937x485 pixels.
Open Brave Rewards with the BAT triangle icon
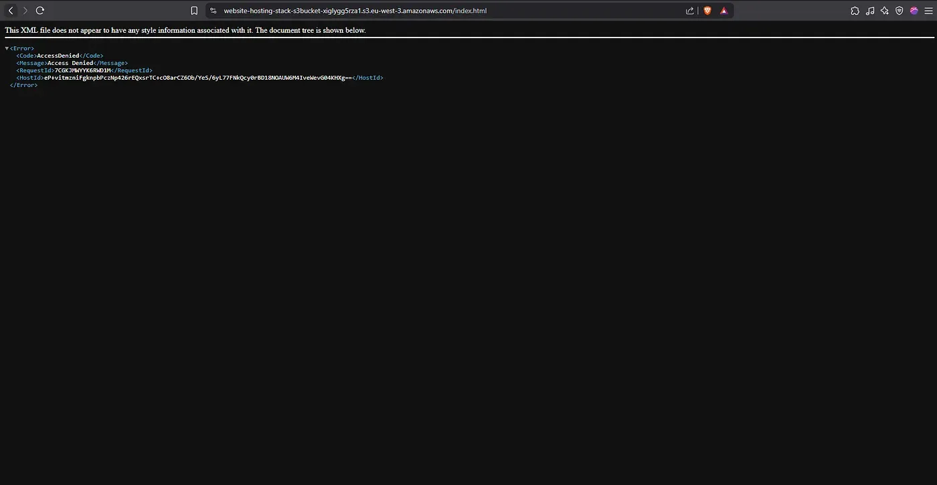(723, 10)
